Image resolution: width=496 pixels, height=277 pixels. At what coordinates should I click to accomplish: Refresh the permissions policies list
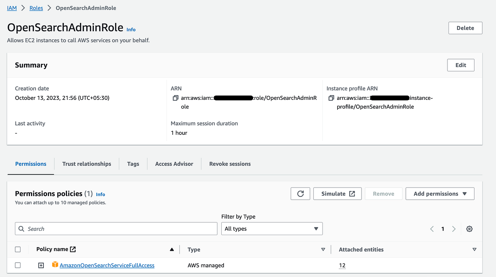pyautogui.click(x=300, y=194)
